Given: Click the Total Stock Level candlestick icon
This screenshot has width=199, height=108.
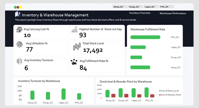Looking at the screenshot, I should 77,47.
